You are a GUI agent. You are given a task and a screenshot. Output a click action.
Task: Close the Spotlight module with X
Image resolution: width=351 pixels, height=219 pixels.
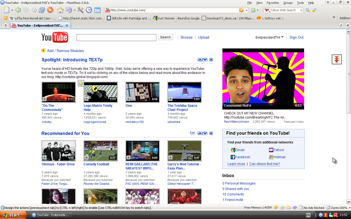(211, 60)
